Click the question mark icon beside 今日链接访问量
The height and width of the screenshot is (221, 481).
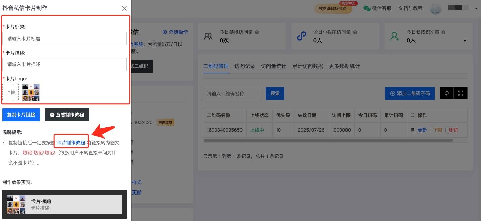(x=257, y=32)
